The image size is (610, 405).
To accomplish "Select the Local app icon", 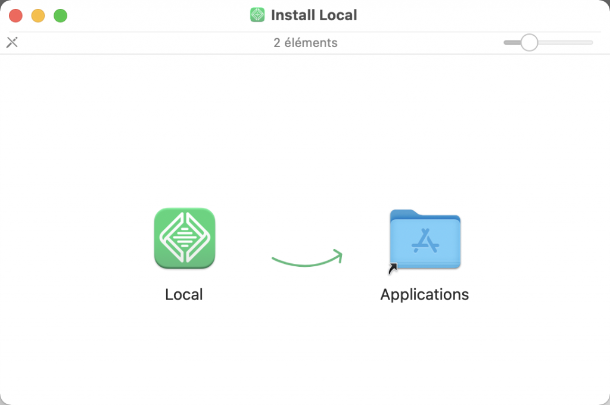I will (x=184, y=238).
